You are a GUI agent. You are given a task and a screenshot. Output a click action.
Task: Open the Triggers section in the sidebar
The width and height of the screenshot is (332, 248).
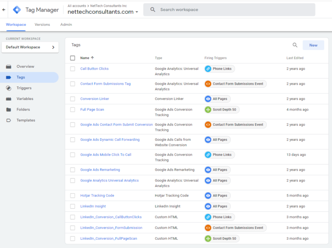(x=24, y=88)
